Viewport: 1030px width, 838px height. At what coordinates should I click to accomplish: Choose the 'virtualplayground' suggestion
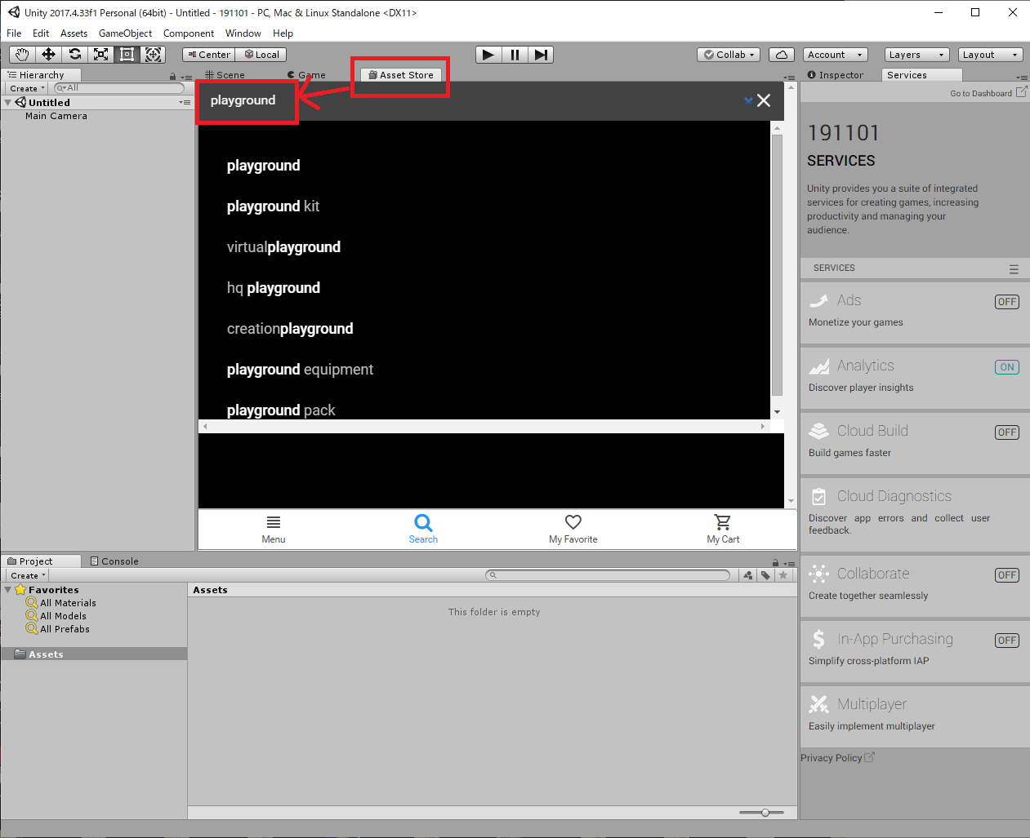[283, 247]
